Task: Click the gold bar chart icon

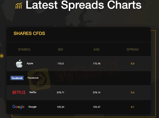Action: pyautogui.click(x=19, y=6)
